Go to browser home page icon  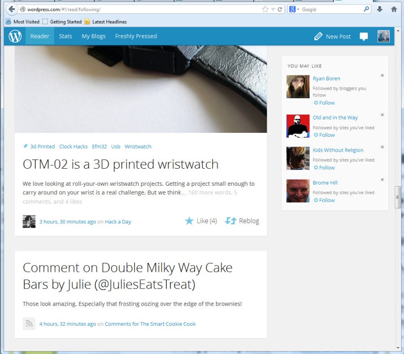[x=394, y=9]
